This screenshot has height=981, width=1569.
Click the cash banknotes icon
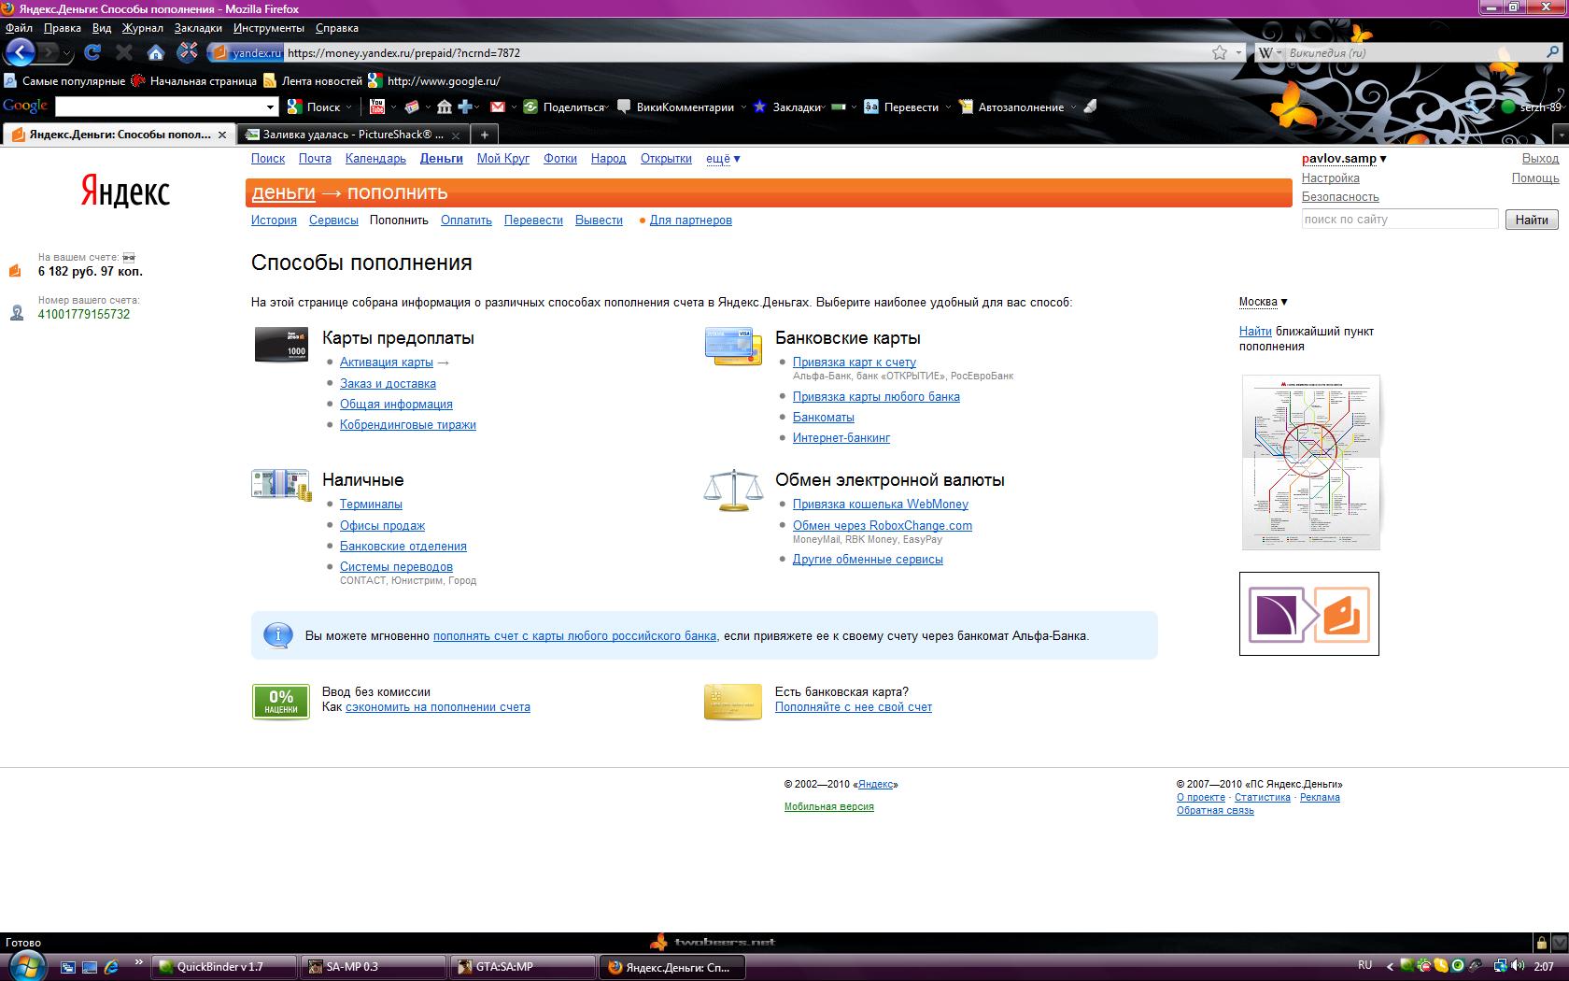click(x=280, y=485)
